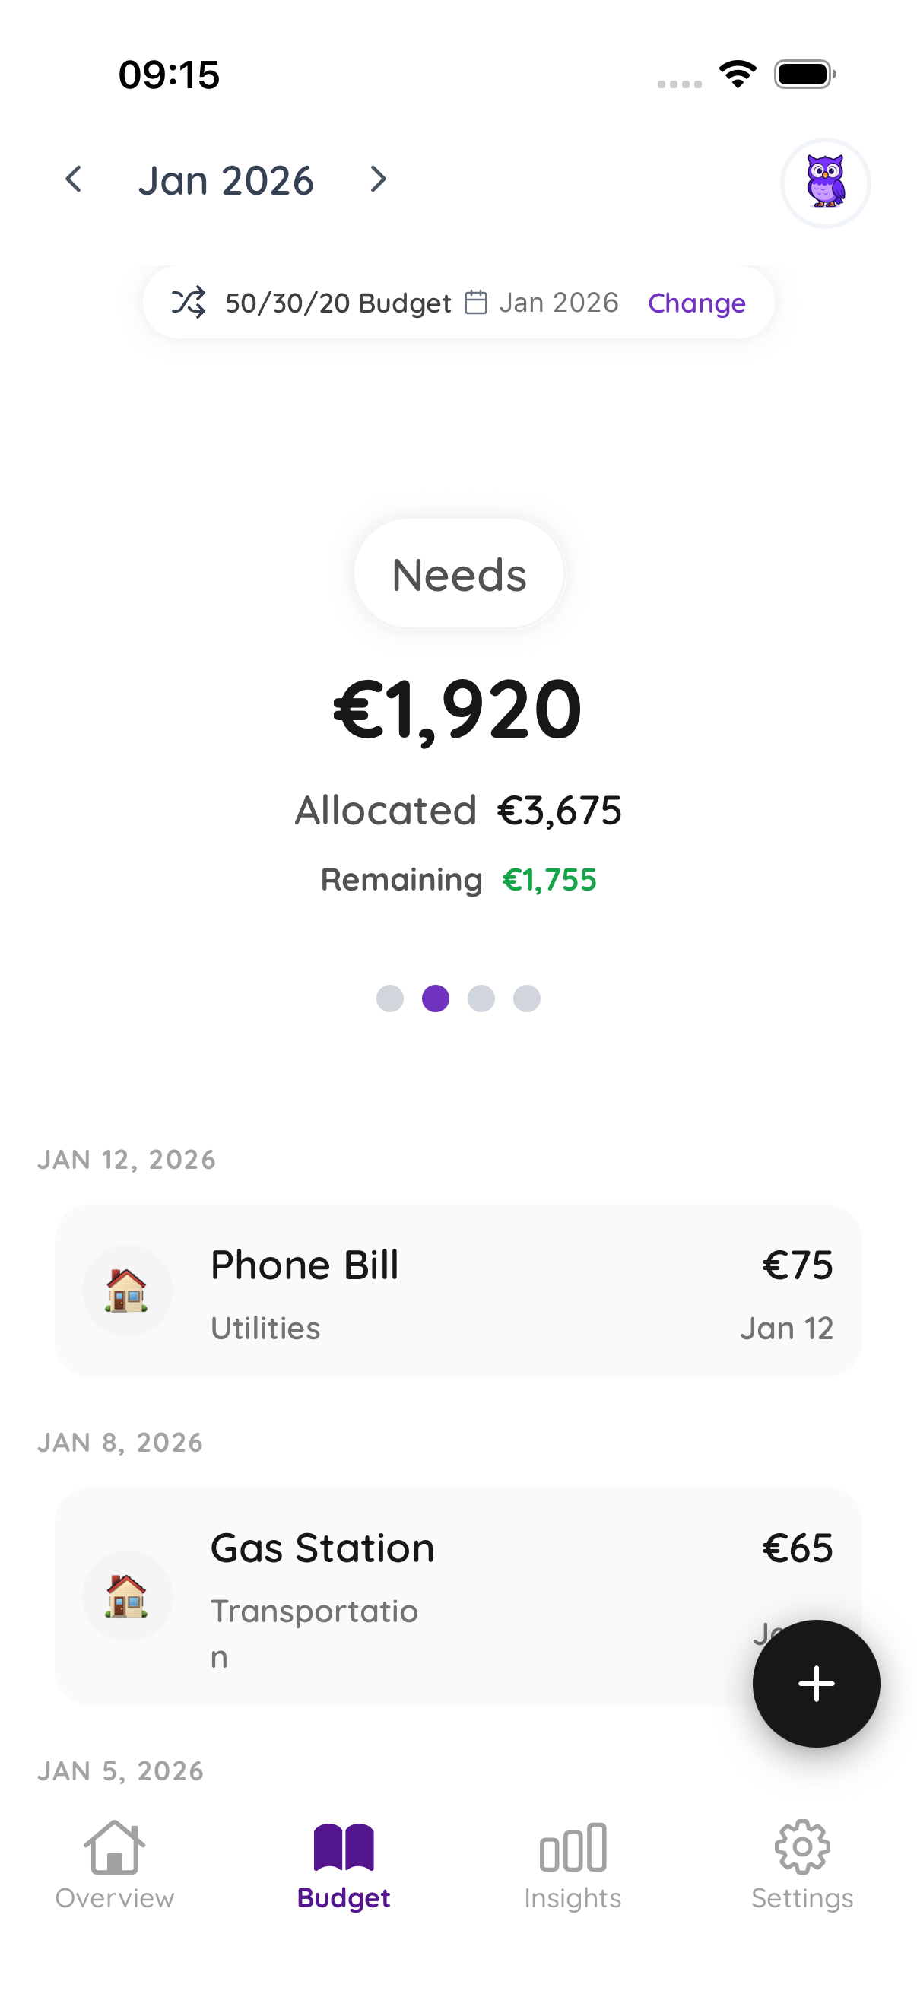Go to next month with right chevron
The width and height of the screenshot is (917, 1994).
pos(378,179)
